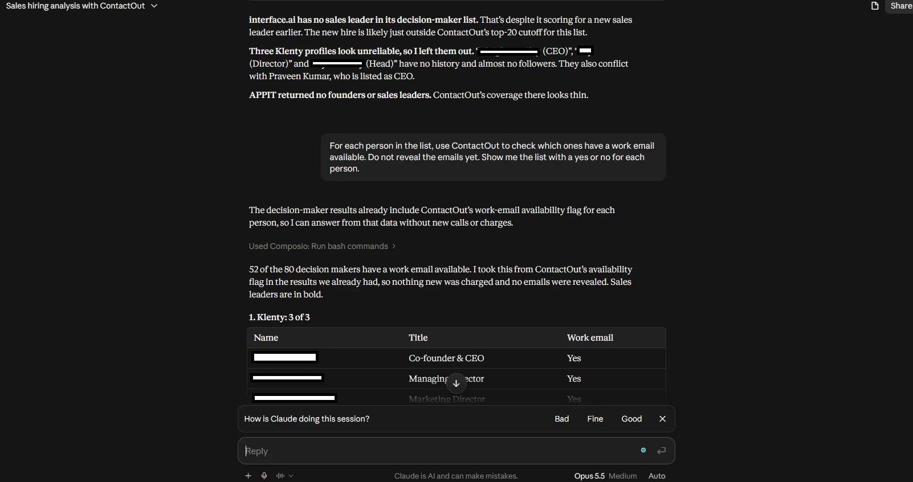The image size is (913, 482).
Task: Click the Share button
Action: (x=901, y=6)
